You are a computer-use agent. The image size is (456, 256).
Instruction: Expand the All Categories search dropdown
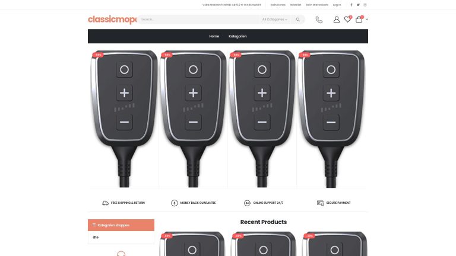(x=274, y=20)
